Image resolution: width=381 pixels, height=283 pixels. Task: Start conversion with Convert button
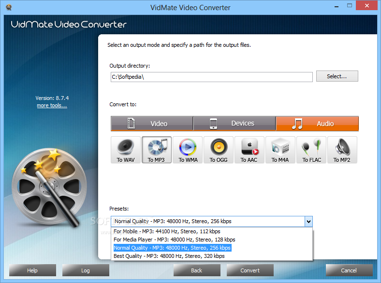click(x=250, y=270)
